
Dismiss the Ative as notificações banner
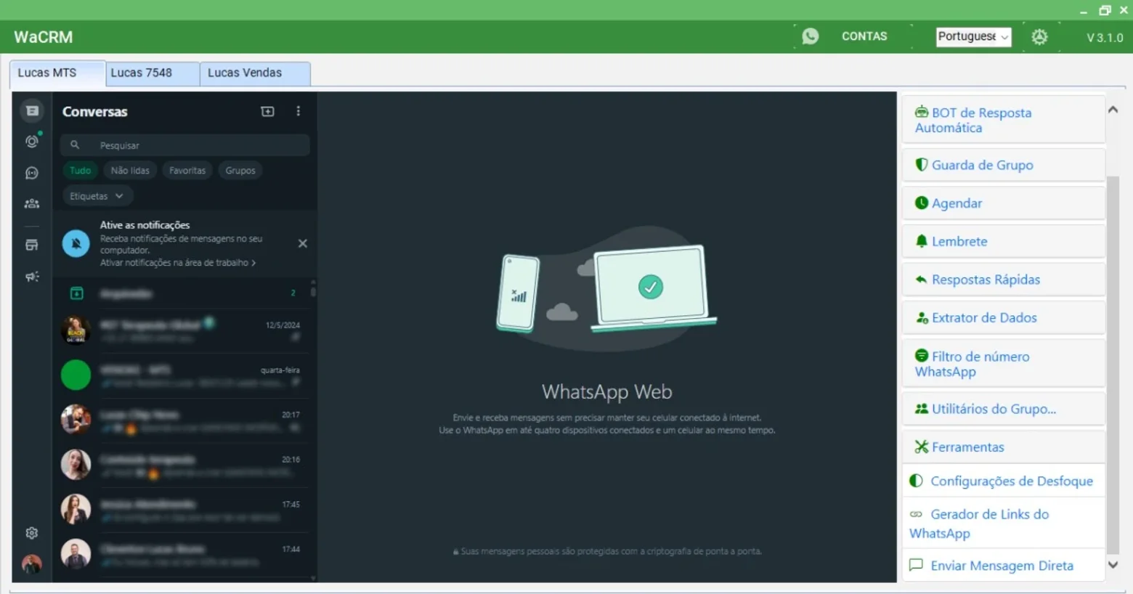pyautogui.click(x=303, y=244)
